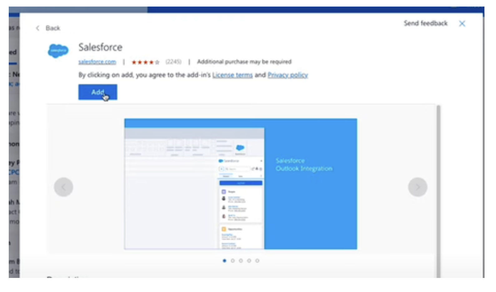Select the first carousel pagination dot
The image size is (496, 292).
point(224,261)
